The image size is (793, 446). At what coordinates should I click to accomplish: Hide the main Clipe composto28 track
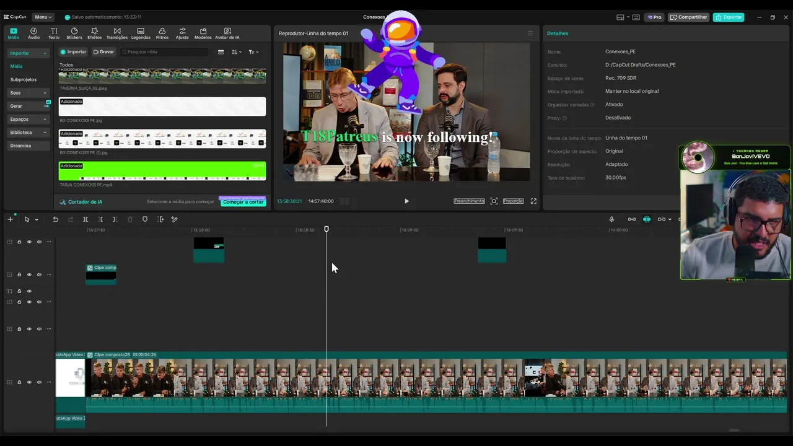pyautogui.click(x=29, y=382)
